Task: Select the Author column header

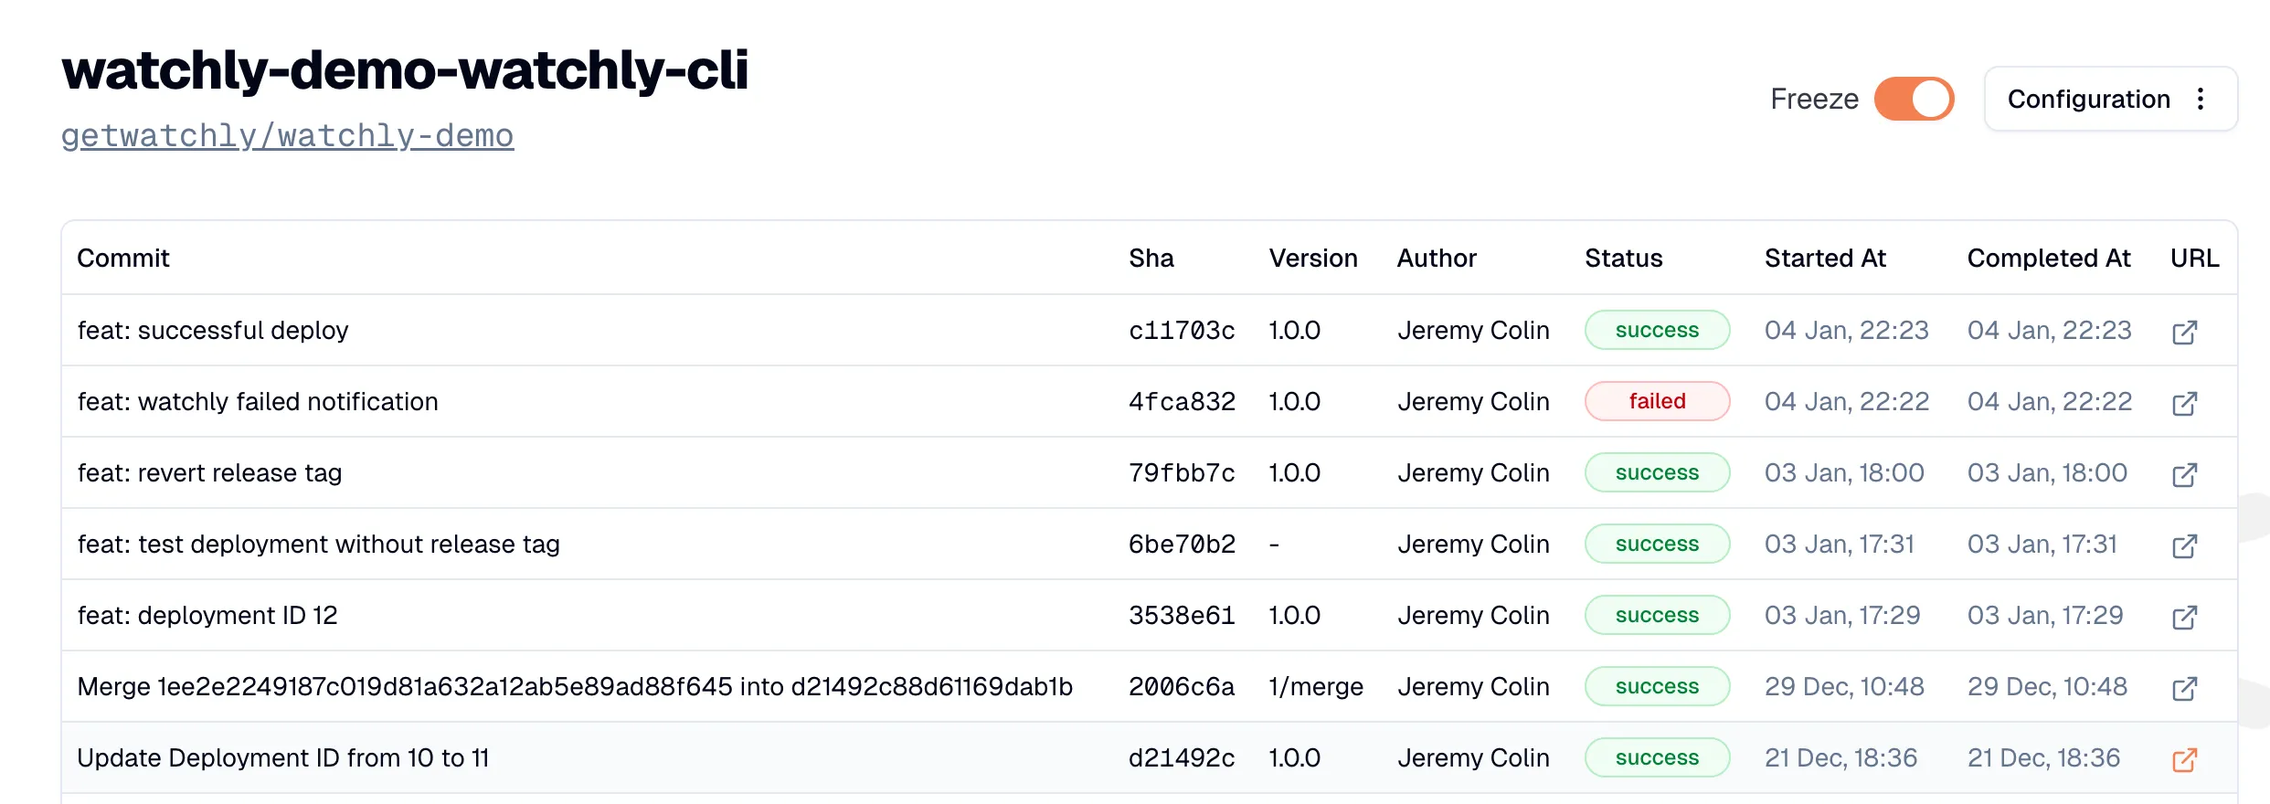Action: pos(1437,259)
